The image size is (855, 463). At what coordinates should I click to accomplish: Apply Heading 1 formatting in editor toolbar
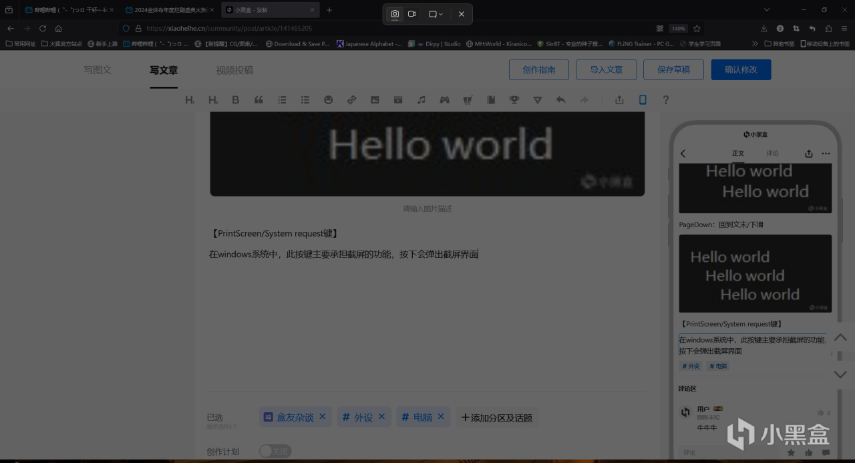point(190,100)
